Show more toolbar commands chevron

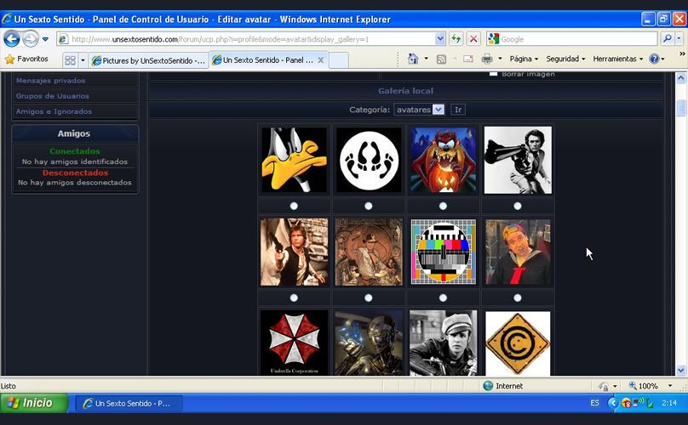coord(682,54)
